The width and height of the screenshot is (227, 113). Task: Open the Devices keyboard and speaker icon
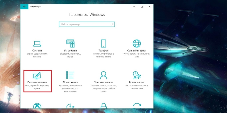coord(70,44)
